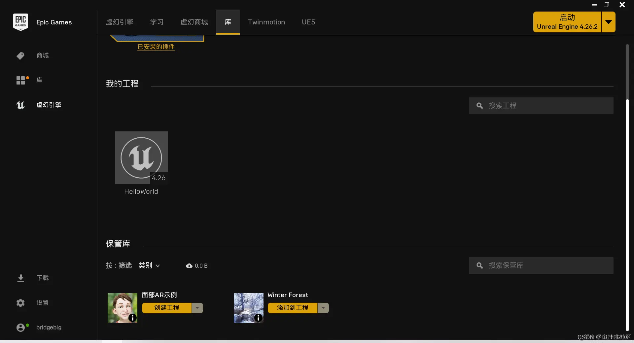Open the HelloWorld project thumbnail
This screenshot has width=634, height=343.
coord(141,158)
